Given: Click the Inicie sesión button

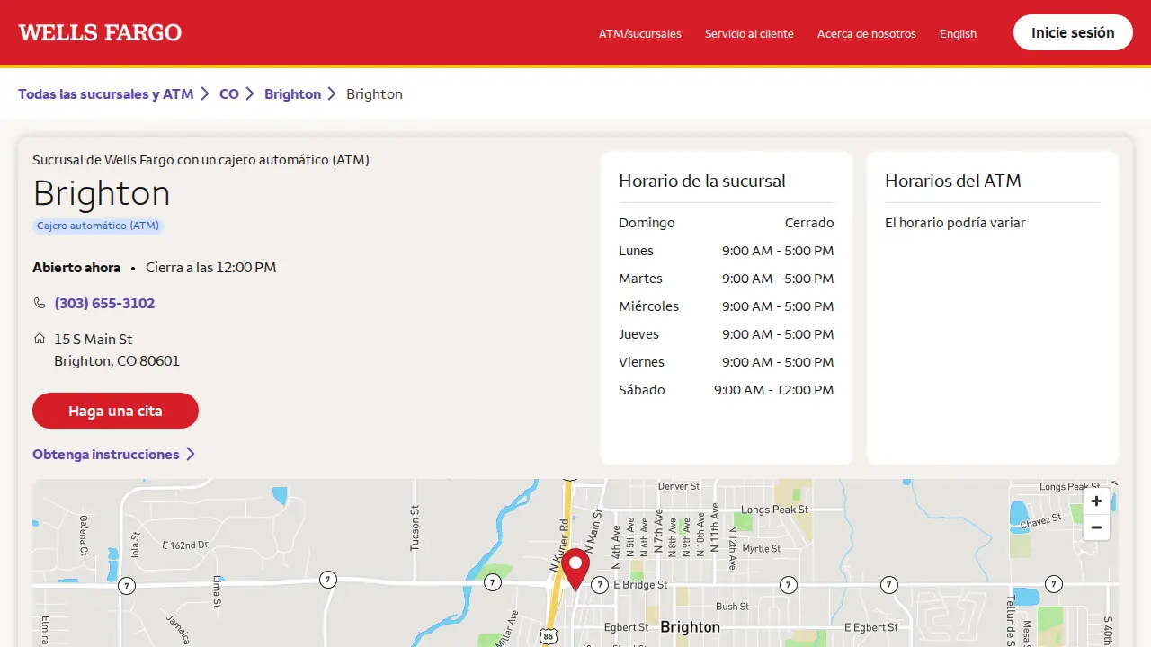Looking at the screenshot, I should [1073, 32].
